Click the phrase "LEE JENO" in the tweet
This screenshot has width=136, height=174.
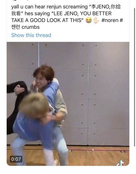[65, 14]
